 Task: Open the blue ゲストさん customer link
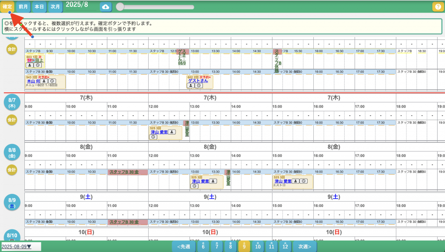pos(198,81)
